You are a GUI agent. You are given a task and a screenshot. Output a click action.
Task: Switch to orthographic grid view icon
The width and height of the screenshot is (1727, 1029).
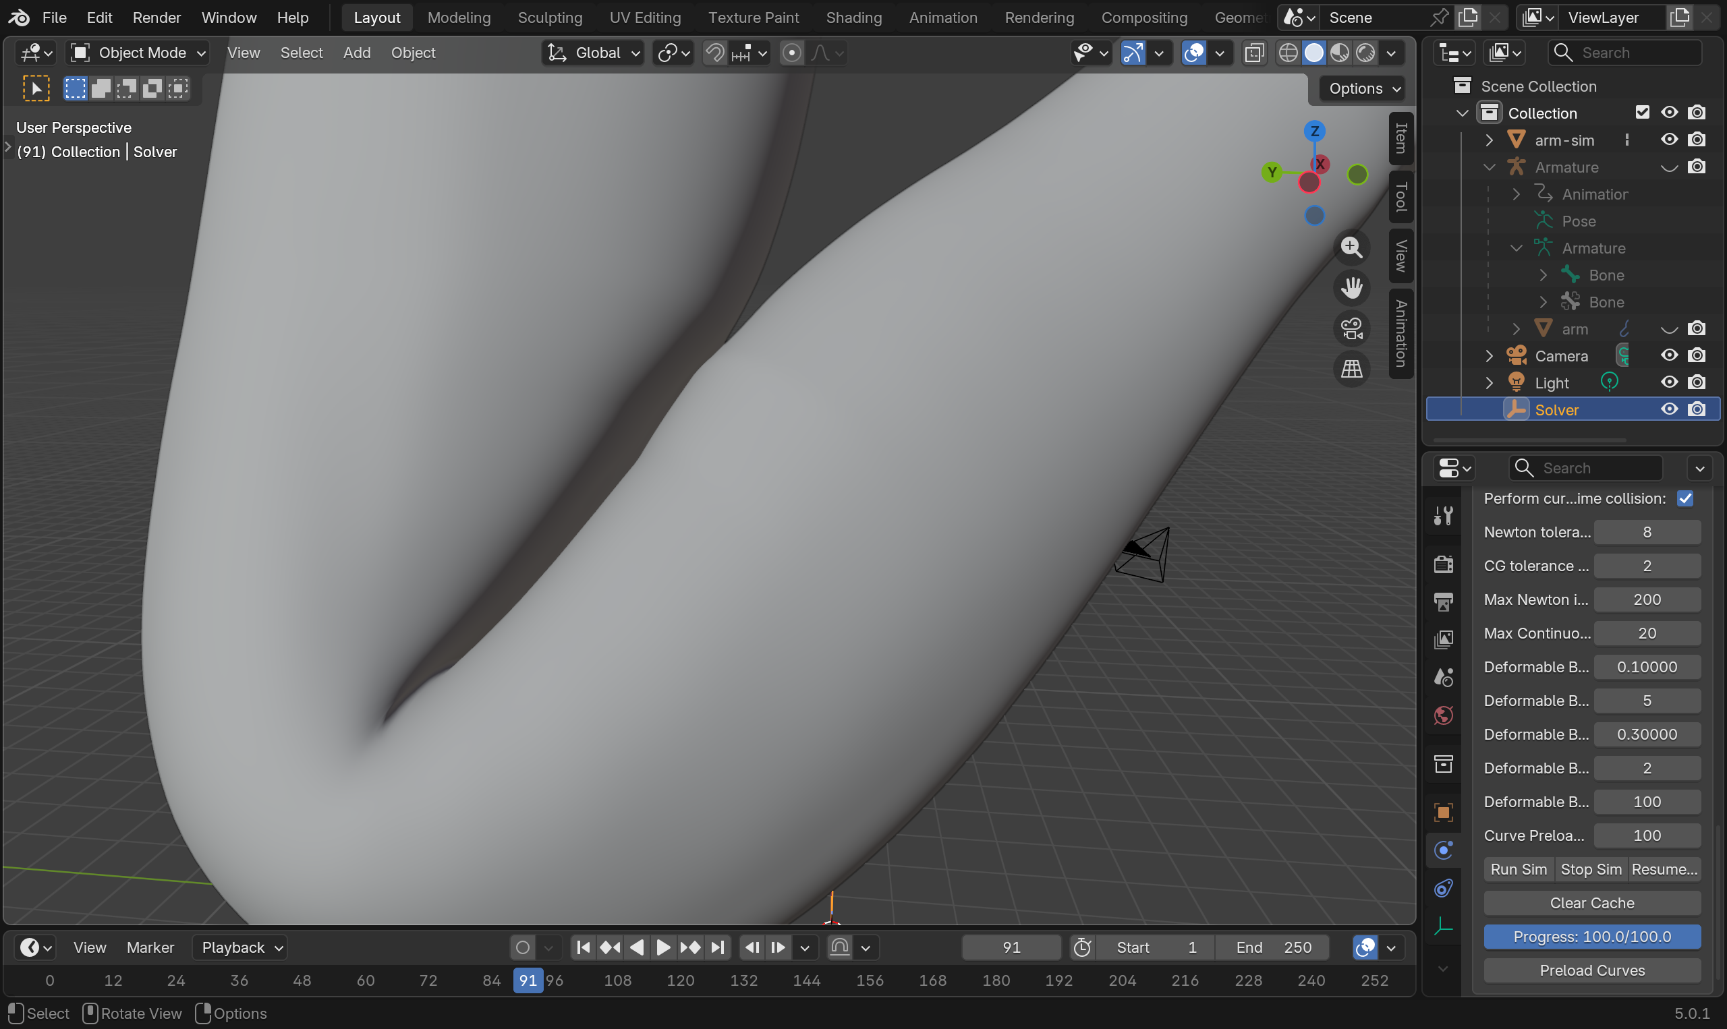pos(1351,369)
